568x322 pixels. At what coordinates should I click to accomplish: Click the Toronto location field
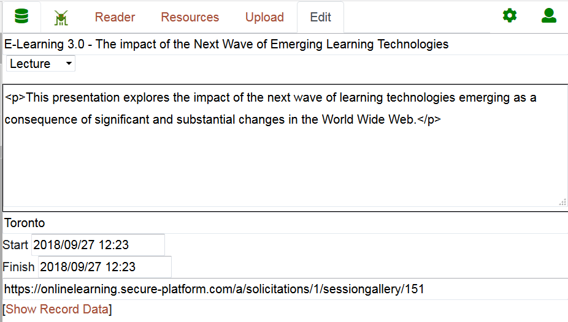tap(285, 223)
